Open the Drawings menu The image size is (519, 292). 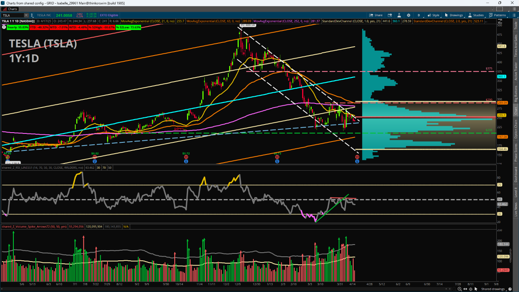tap(453, 15)
